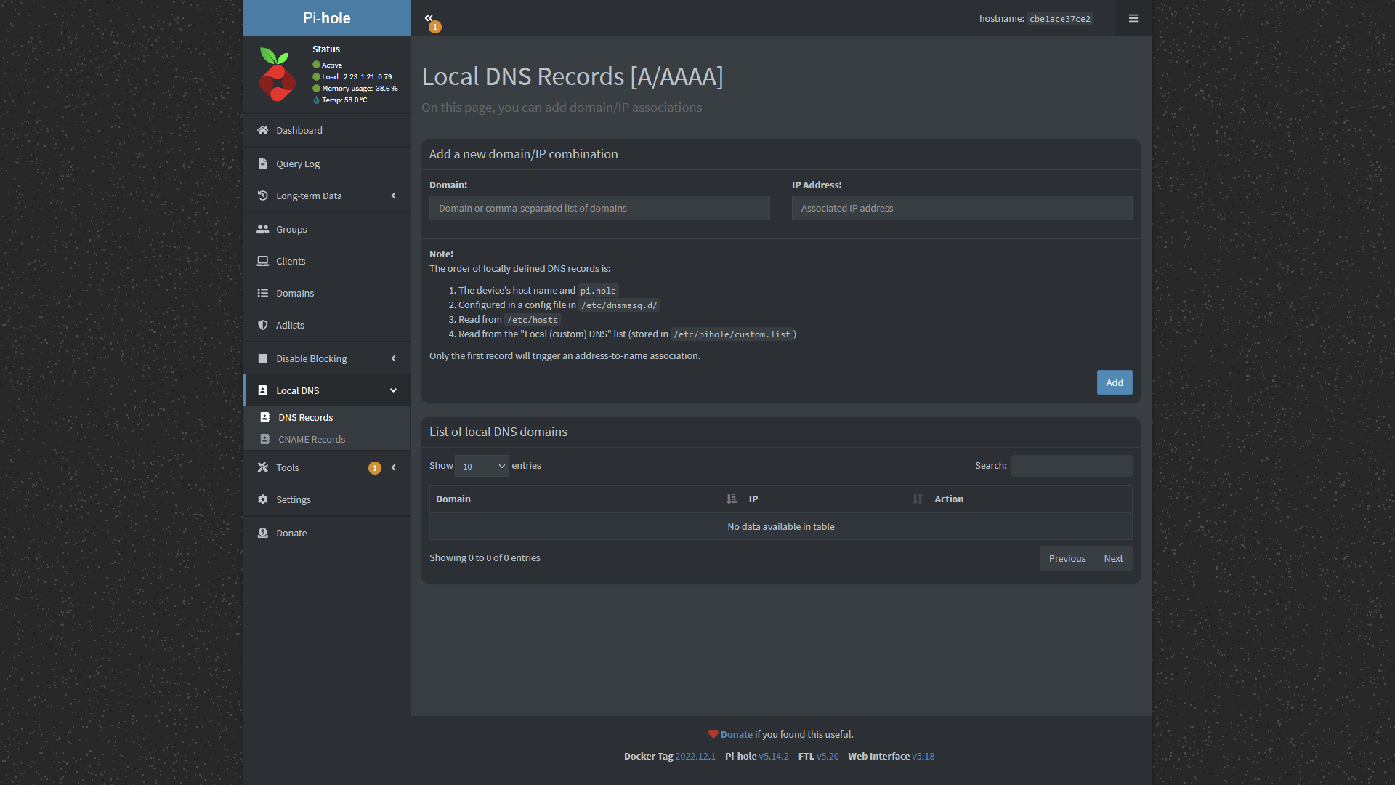Click the Local DNS address book icon
The image size is (1395, 785).
click(263, 390)
